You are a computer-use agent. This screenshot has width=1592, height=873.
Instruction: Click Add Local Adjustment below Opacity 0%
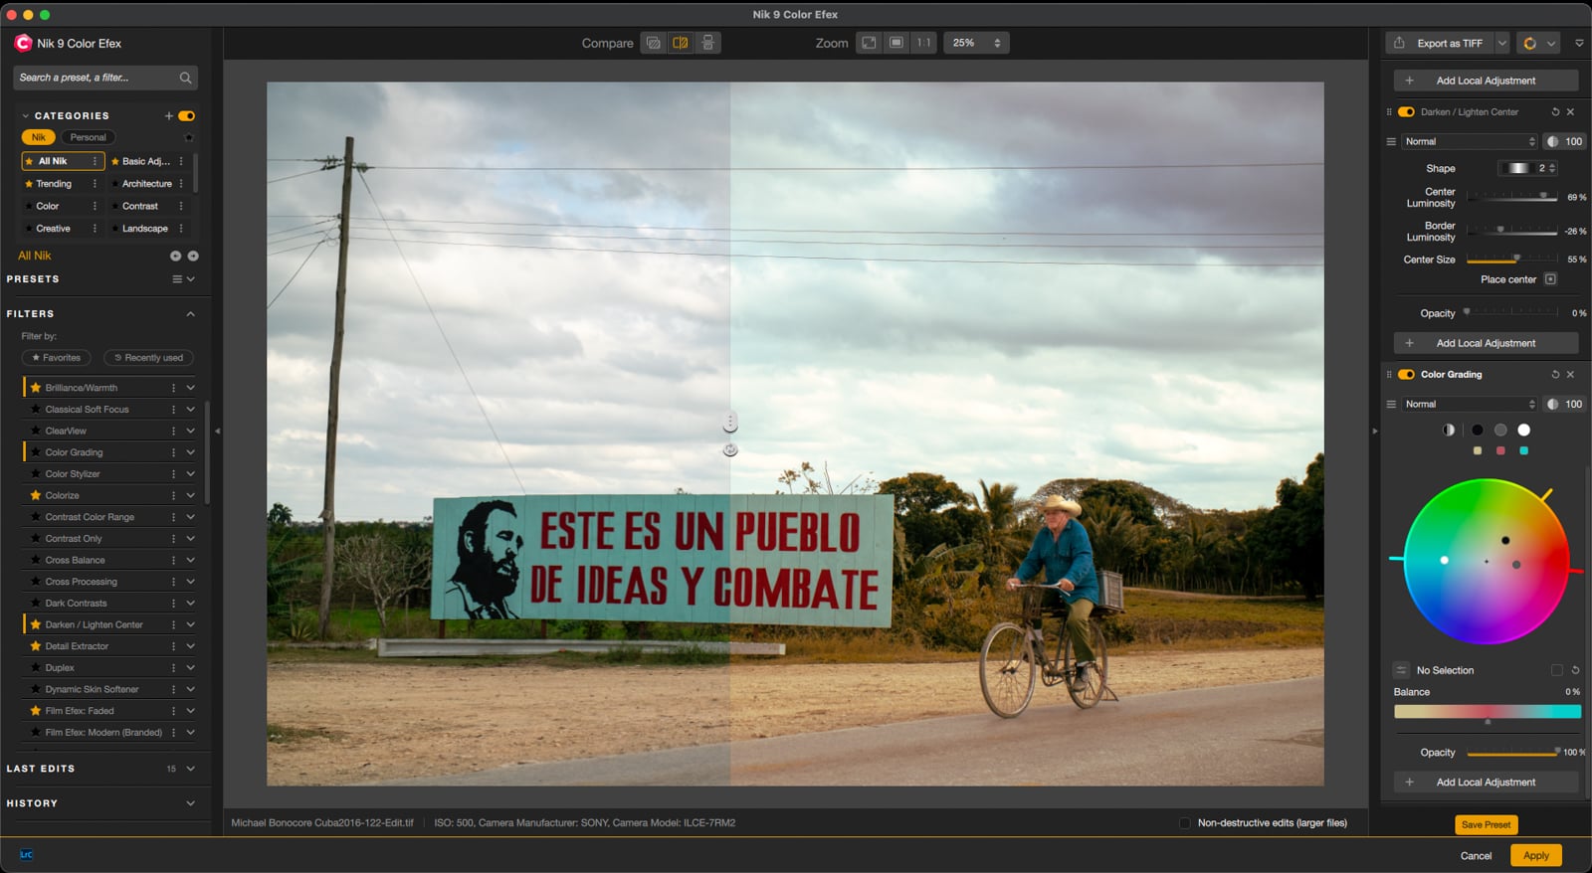tap(1486, 343)
